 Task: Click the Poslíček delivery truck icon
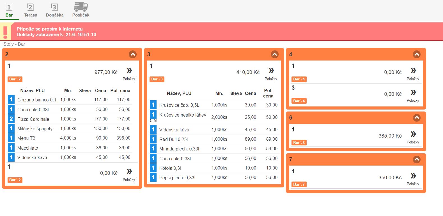coord(81,7)
